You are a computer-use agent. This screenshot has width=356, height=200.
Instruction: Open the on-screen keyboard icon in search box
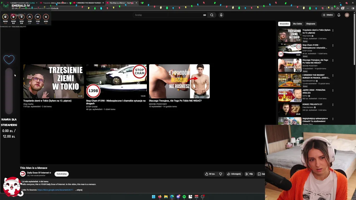(204, 15)
